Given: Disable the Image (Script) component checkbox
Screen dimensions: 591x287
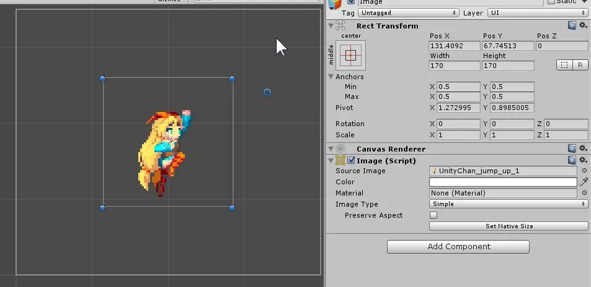Looking at the screenshot, I should [x=351, y=161].
